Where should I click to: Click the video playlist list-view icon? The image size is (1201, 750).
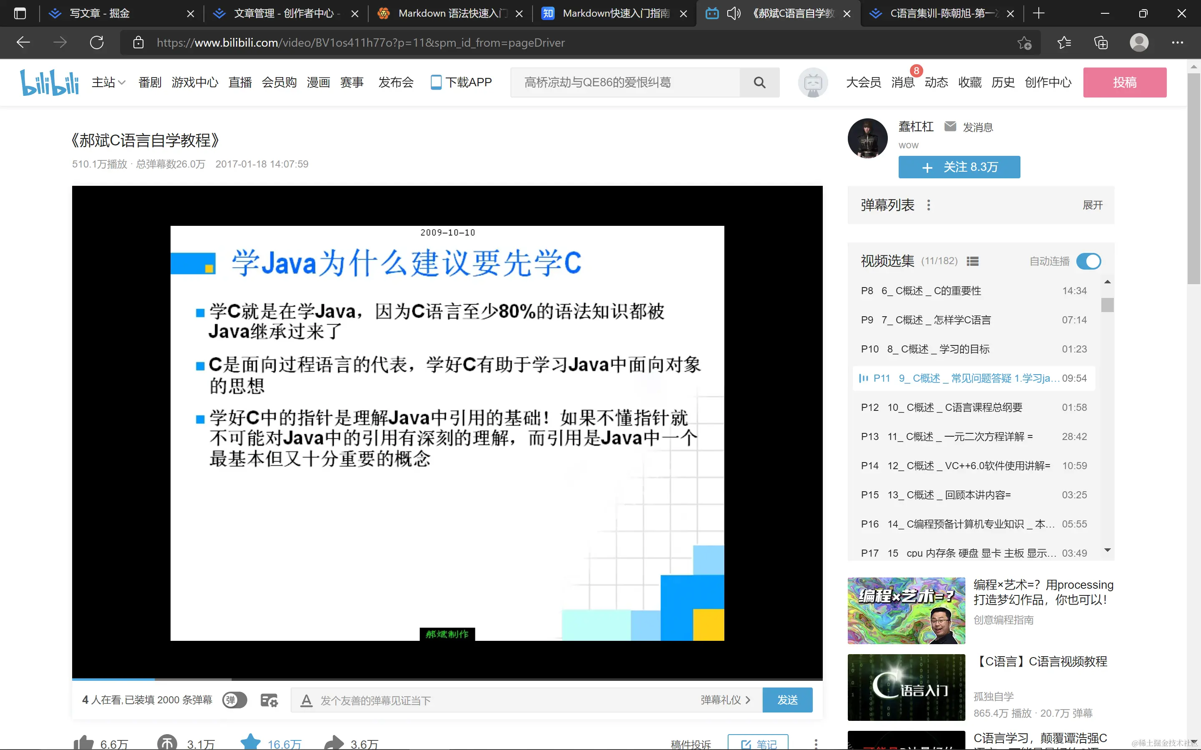coord(972,261)
